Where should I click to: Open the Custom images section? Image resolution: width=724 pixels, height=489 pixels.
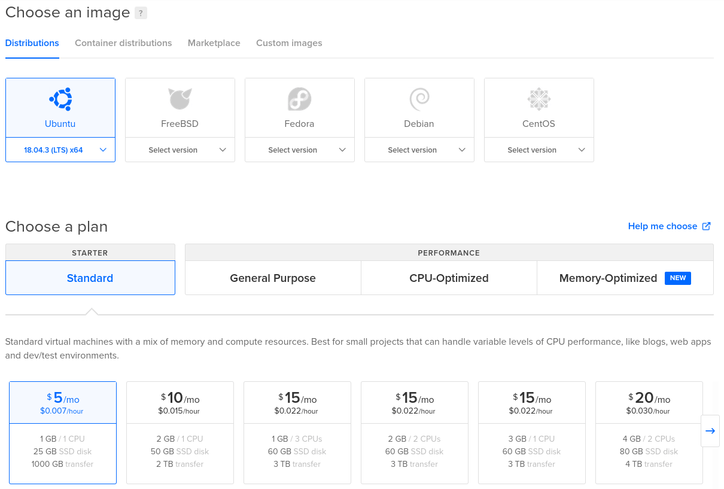click(x=289, y=43)
